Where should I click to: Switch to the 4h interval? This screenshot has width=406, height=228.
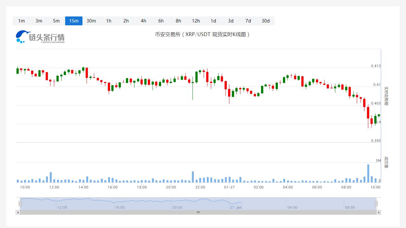pyautogui.click(x=143, y=21)
